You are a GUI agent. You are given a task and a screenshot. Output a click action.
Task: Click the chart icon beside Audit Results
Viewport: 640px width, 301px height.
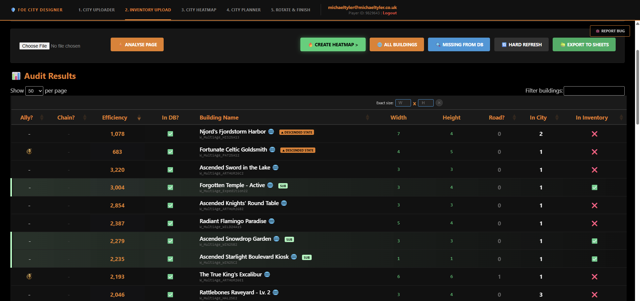point(16,76)
